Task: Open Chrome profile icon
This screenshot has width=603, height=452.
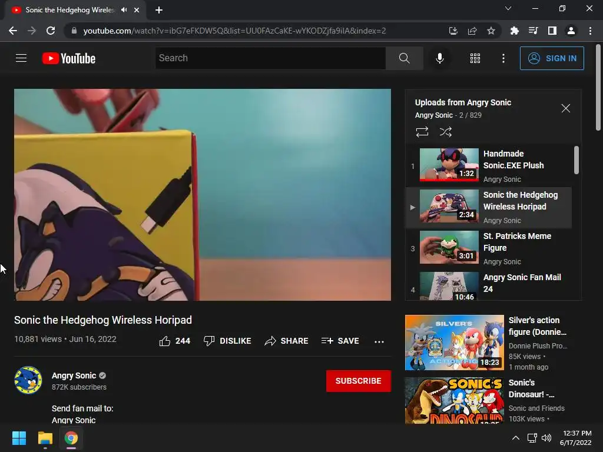Action: [x=571, y=31]
